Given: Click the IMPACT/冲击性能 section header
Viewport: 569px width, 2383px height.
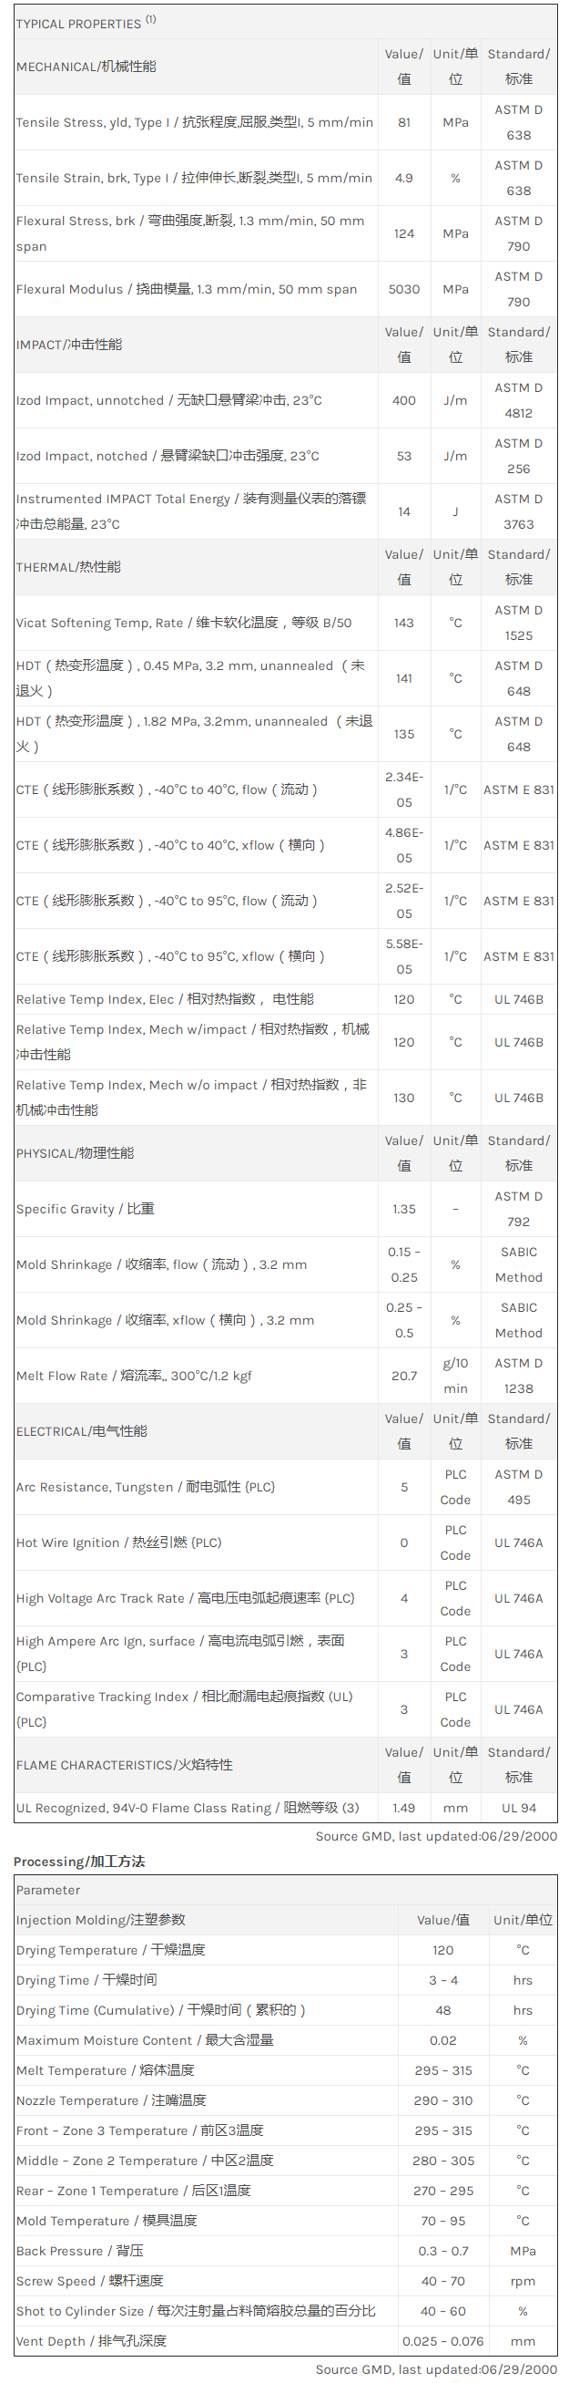Looking at the screenshot, I should (69, 344).
